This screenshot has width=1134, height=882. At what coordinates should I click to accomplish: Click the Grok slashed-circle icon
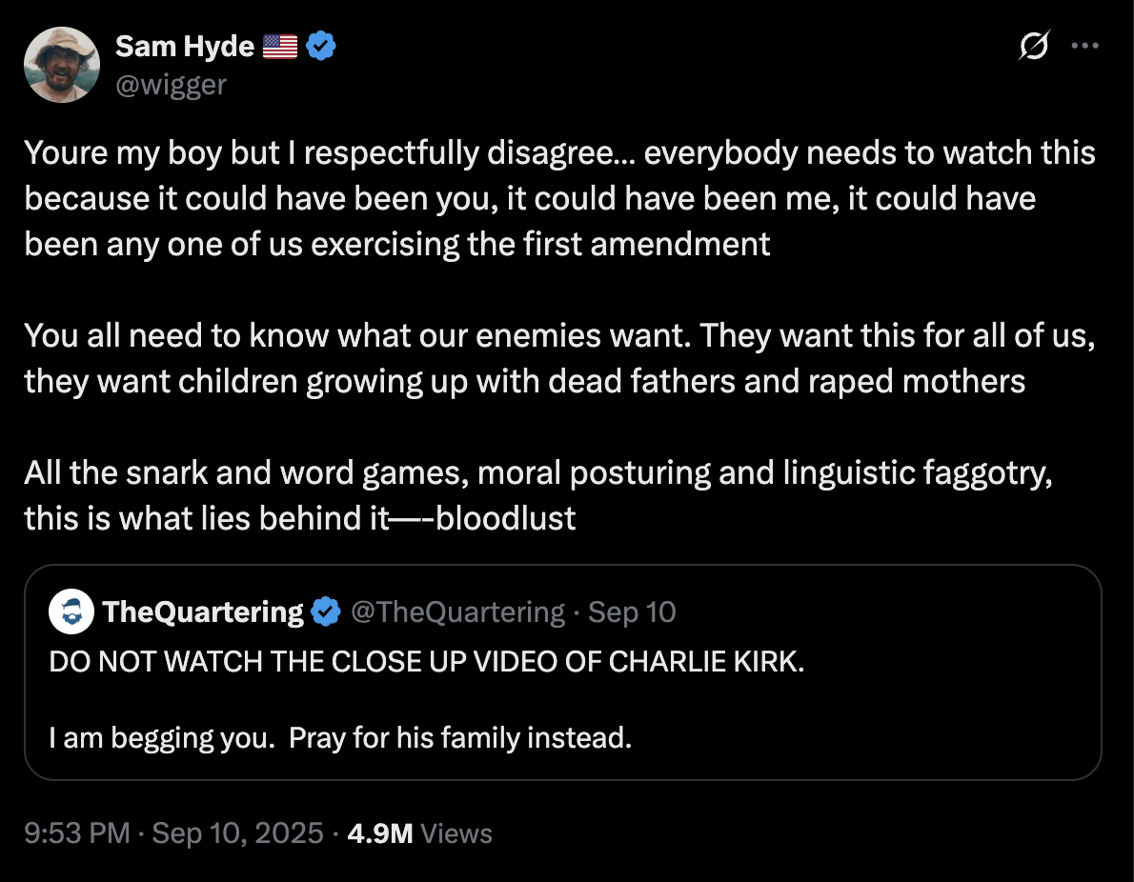pos(1034,46)
